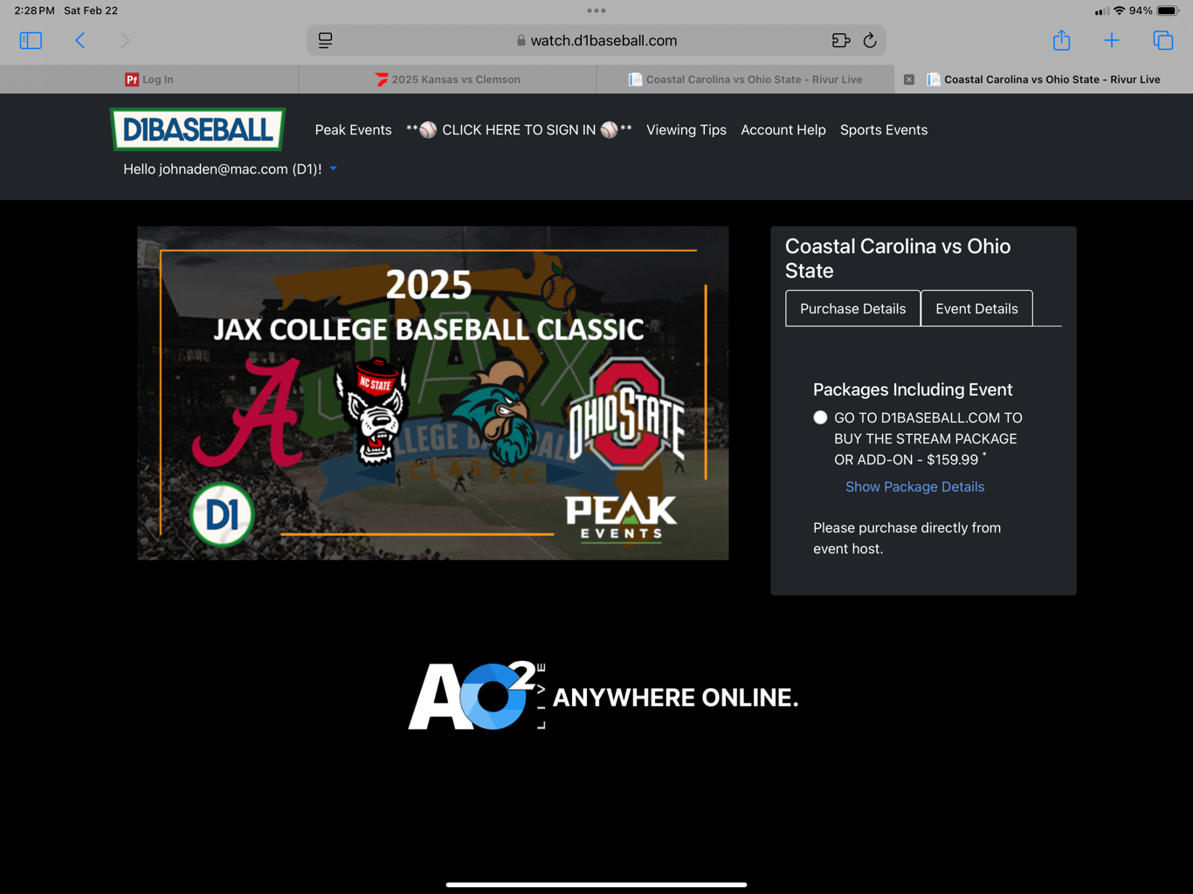
Task: Open the Share sheet icon
Action: point(1061,40)
